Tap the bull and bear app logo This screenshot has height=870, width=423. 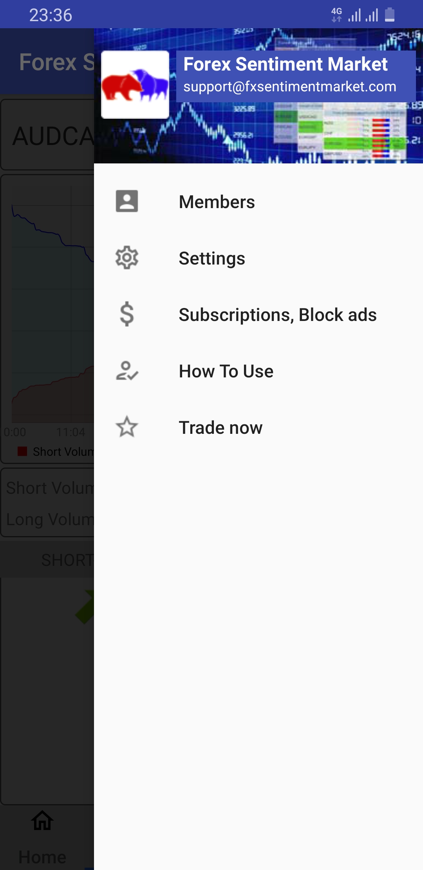tap(135, 85)
